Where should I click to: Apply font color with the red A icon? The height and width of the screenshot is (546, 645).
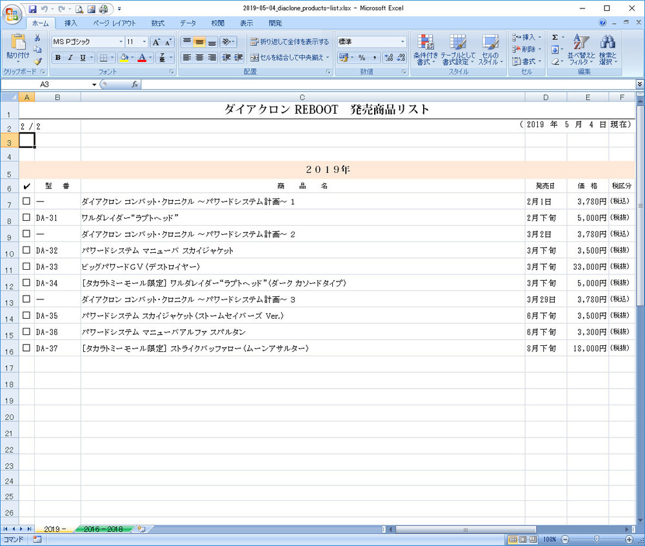pos(143,58)
